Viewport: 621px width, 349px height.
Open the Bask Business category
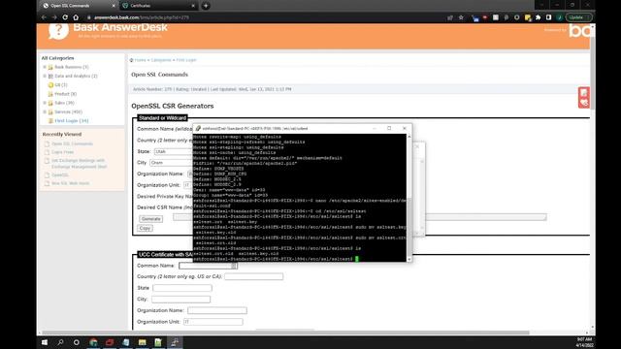[x=71, y=67]
